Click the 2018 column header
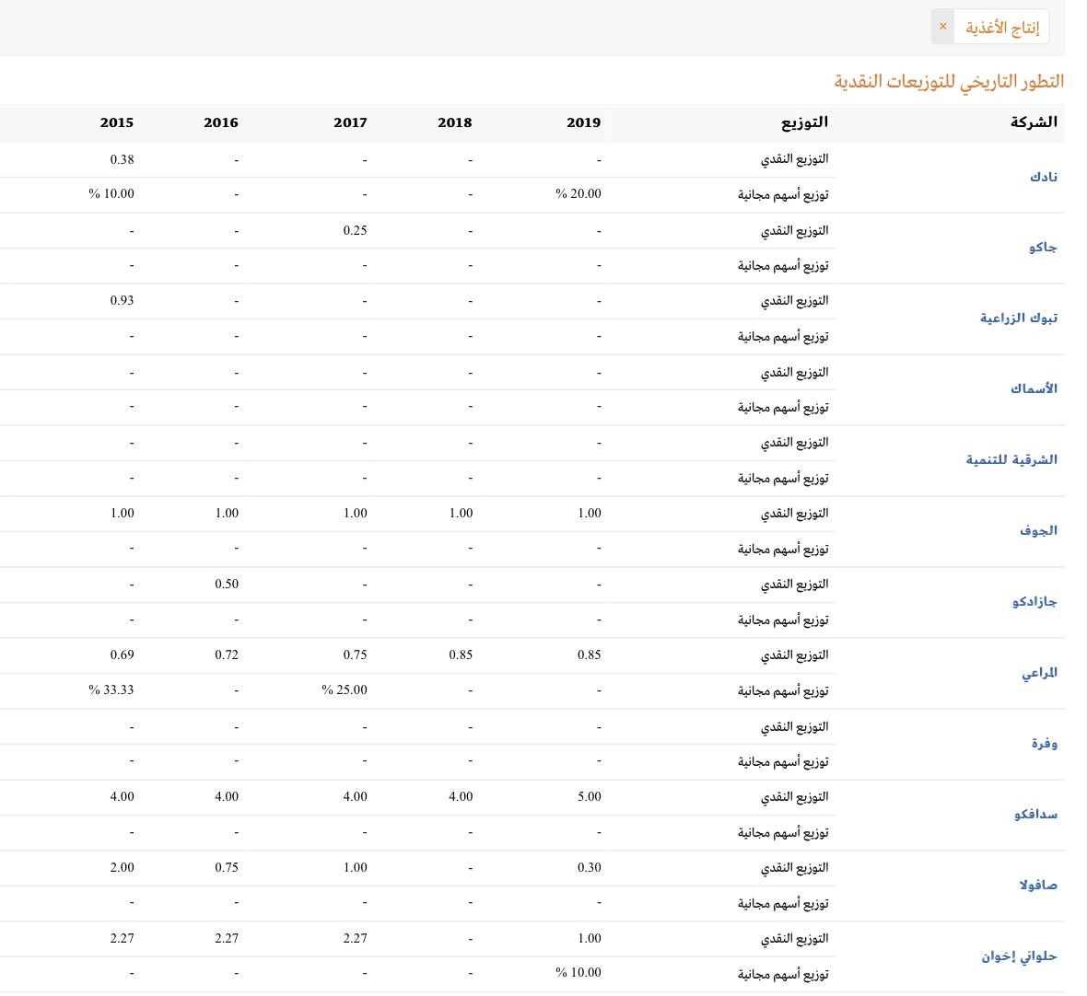The height and width of the screenshot is (996, 1087). (x=455, y=122)
